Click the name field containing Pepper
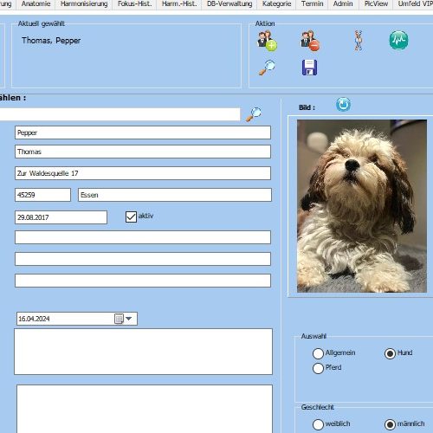 pyautogui.click(x=143, y=132)
